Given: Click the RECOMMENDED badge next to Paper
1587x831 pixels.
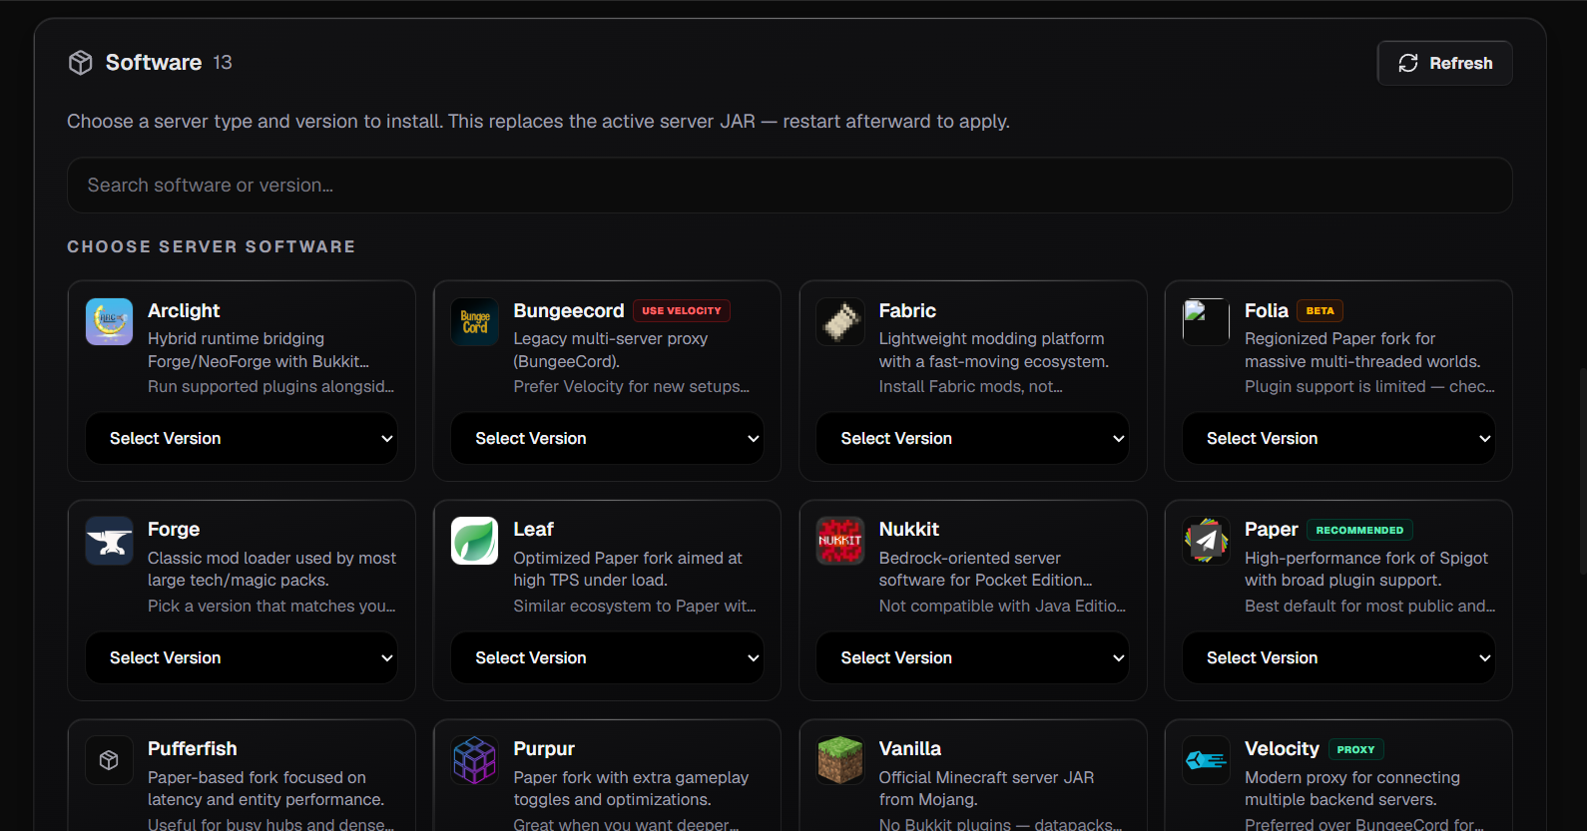Looking at the screenshot, I should (1359, 530).
